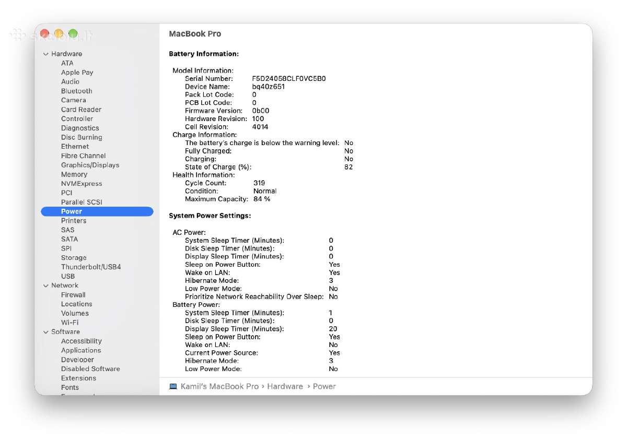Open the Bluetooth hardware entry
The image size is (627, 441).
[x=76, y=91]
